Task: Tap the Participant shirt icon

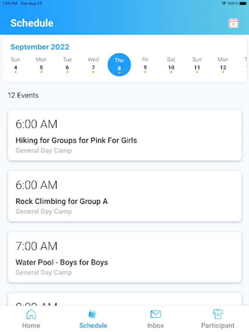Action: pos(218,314)
